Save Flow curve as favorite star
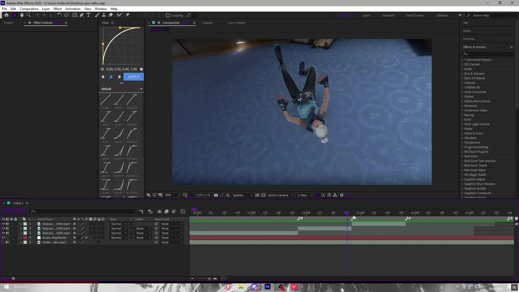519x292 pixels. tap(141, 69)
